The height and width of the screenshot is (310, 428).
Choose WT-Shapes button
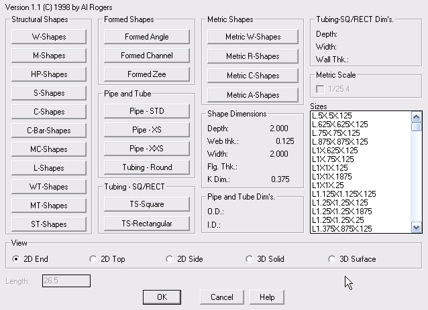[49, 187]
